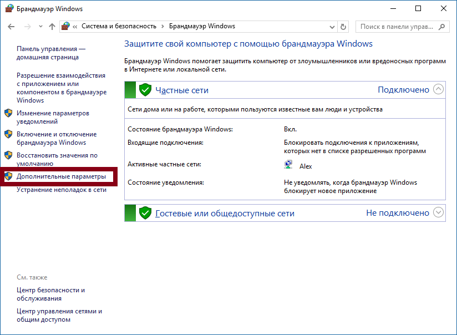
Task: Open 'Включение и отключение брандмауэра Windows'
Action: point(57,138)
